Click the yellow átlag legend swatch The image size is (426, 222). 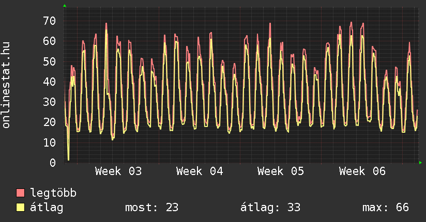click(x=21, y=208)
